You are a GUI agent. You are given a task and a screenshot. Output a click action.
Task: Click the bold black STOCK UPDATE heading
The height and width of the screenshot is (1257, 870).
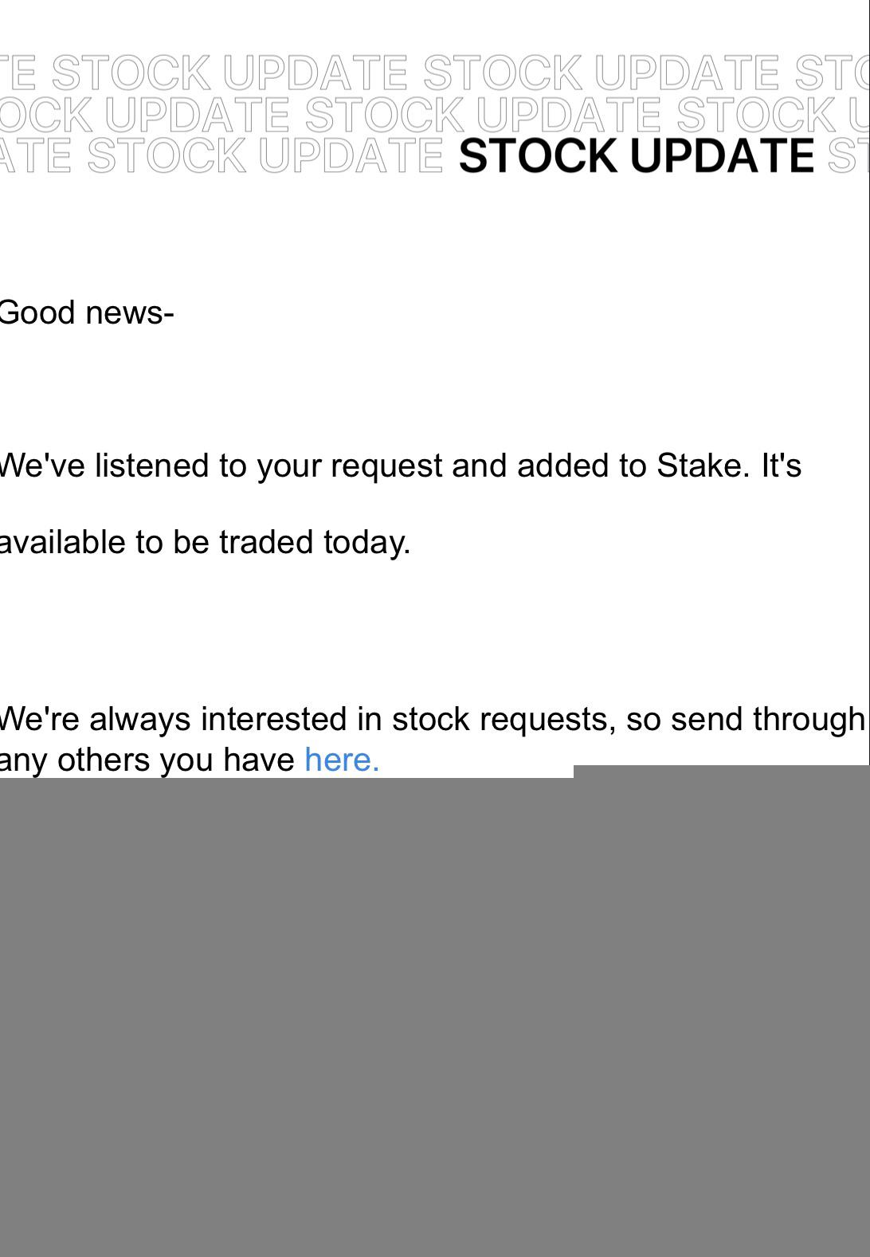(636, 155)
